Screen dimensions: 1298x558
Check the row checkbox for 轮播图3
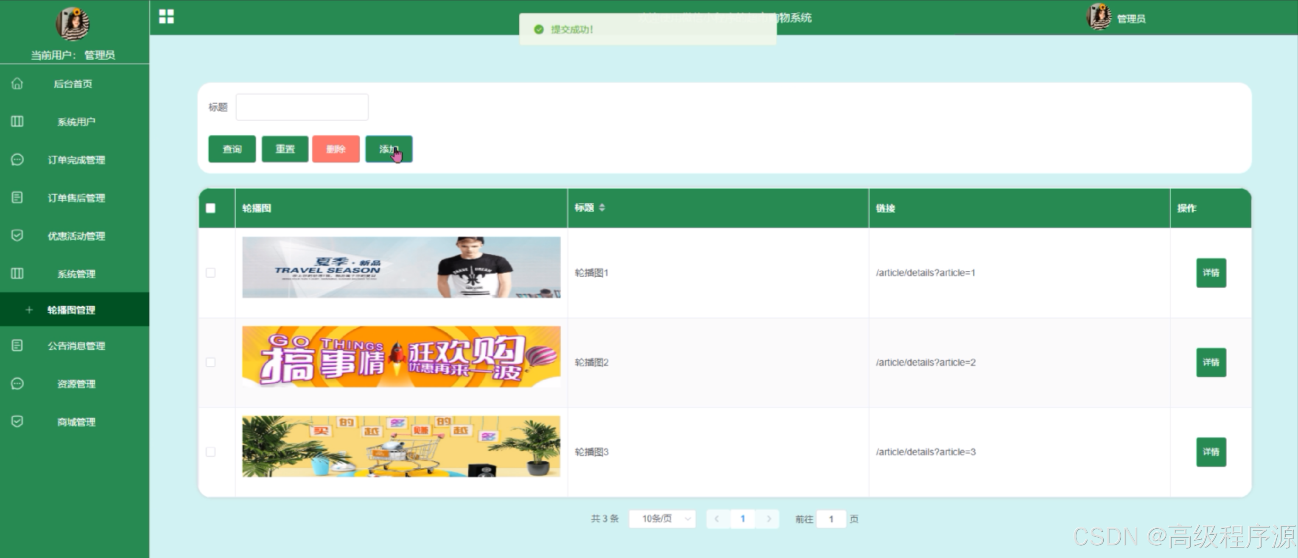click(211, 452)
